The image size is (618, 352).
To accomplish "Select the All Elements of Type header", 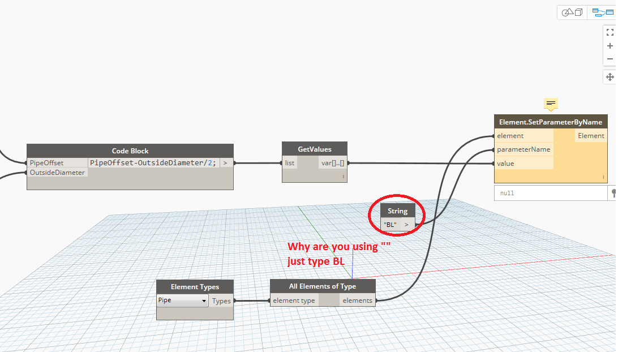I will point(323,286).
